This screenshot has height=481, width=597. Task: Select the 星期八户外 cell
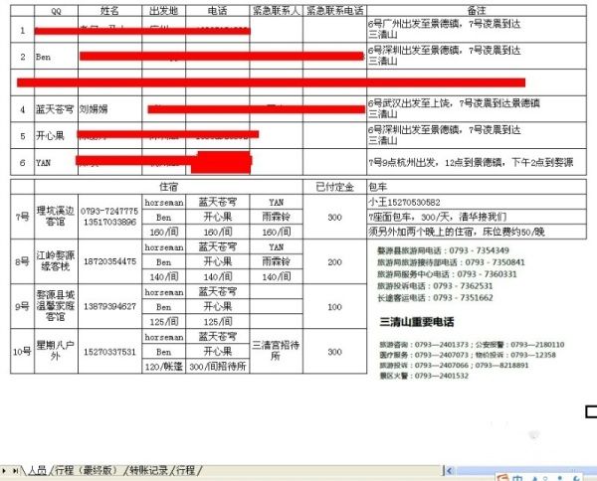pos(55,352)
